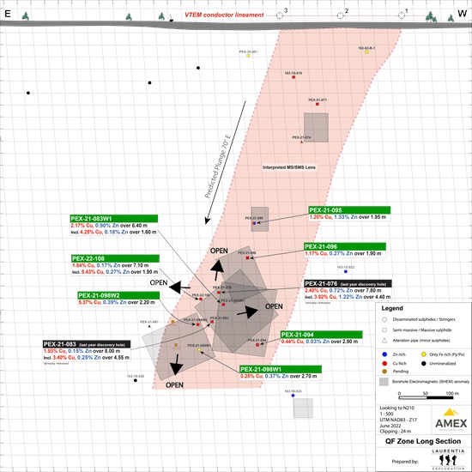
Task: Click the Only Fe rich yellow legend dot
Action: pyautogui.click(x=424, y=354)
